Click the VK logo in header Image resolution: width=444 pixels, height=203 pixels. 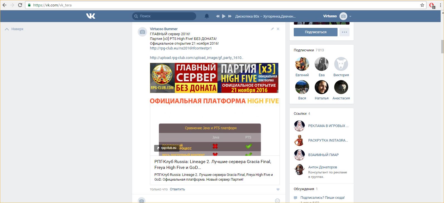[x=91, y=16]
